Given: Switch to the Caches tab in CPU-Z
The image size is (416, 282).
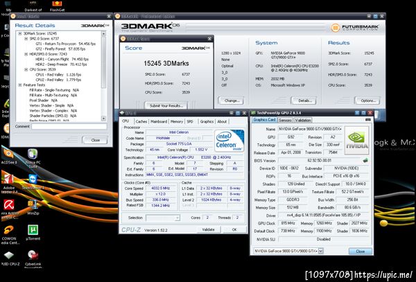Looking at the screenshot, I should 141,121.
